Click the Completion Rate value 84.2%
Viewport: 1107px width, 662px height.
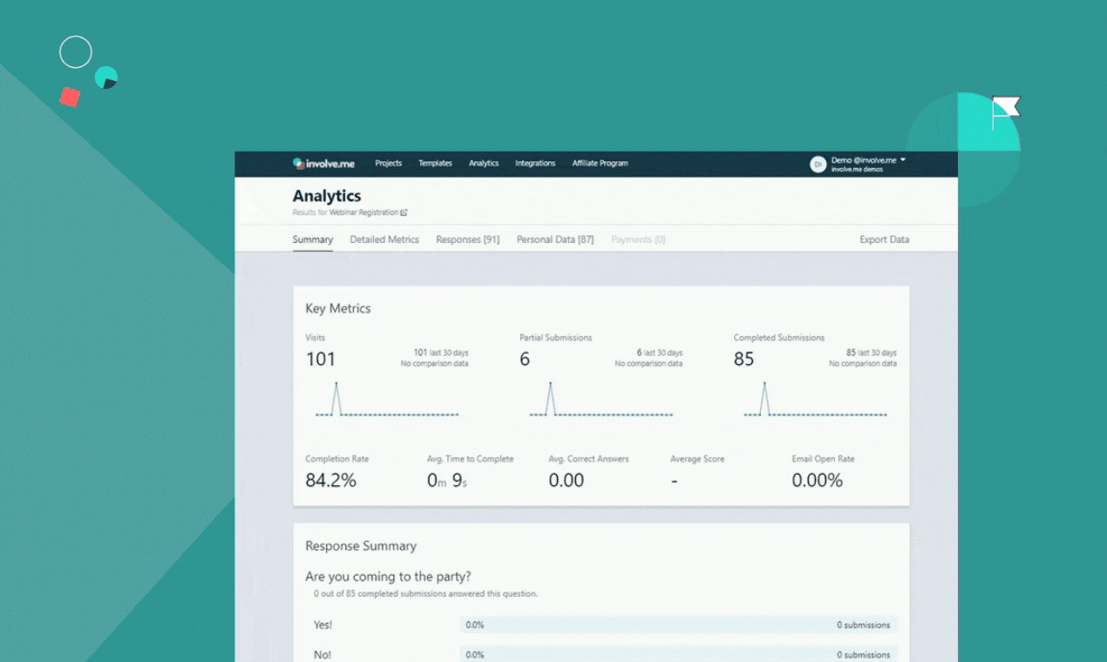(x=330, y=480)
